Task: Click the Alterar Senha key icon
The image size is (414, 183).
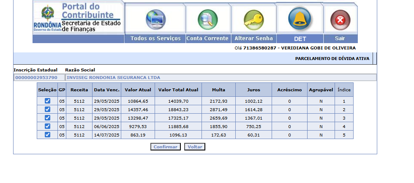Action: pos(253,19)
